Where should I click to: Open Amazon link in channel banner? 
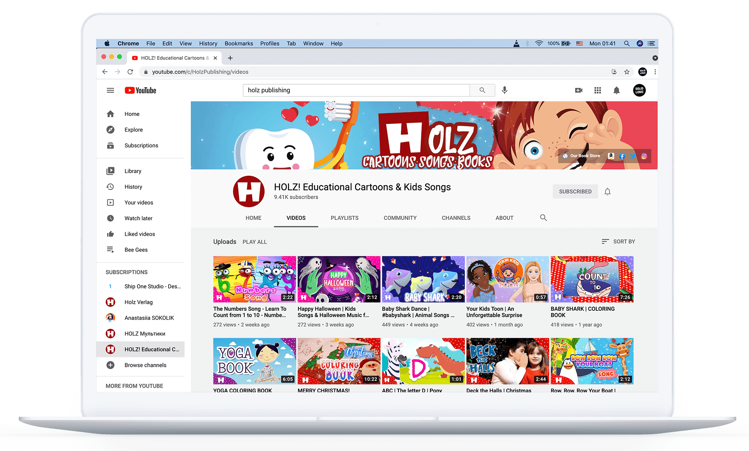point(611,156)
